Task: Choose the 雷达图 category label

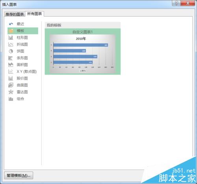Action: click(x=22, y=92)
